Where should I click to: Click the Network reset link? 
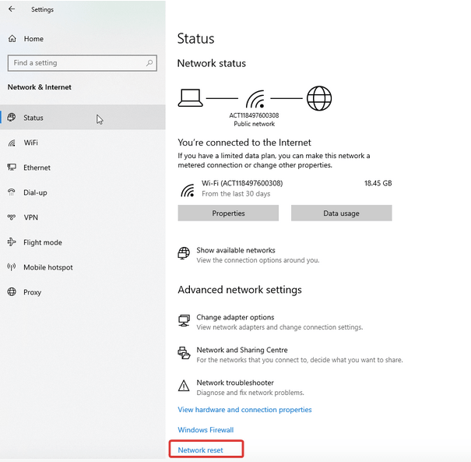click(x=200, y=450)
